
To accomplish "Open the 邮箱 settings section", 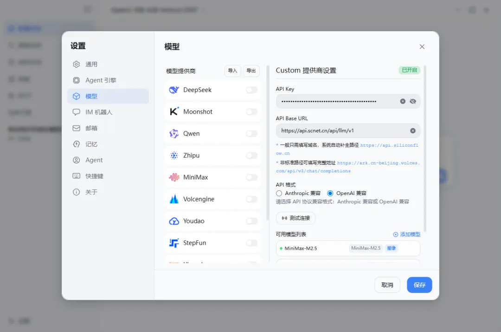I will (x=108, y=128).
